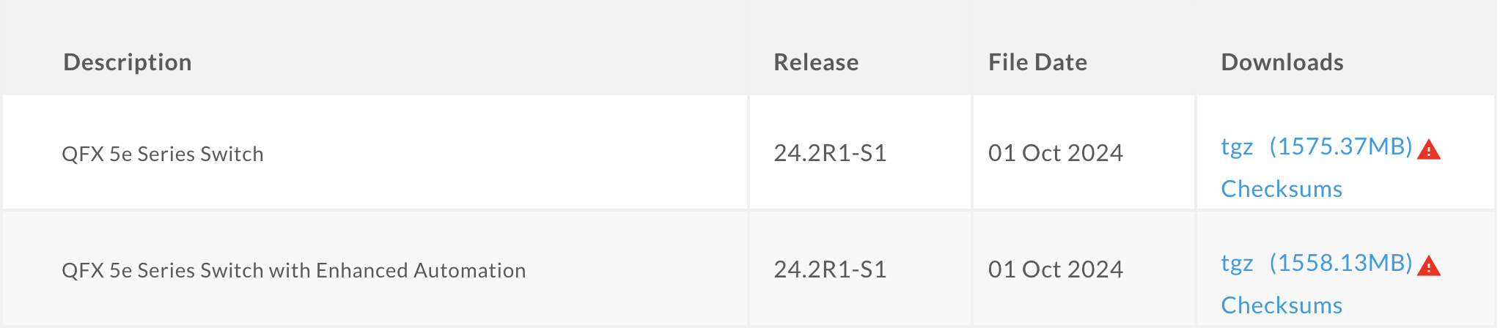Open Checksums for QFX 5e Series Switch

coord(1281,189)
